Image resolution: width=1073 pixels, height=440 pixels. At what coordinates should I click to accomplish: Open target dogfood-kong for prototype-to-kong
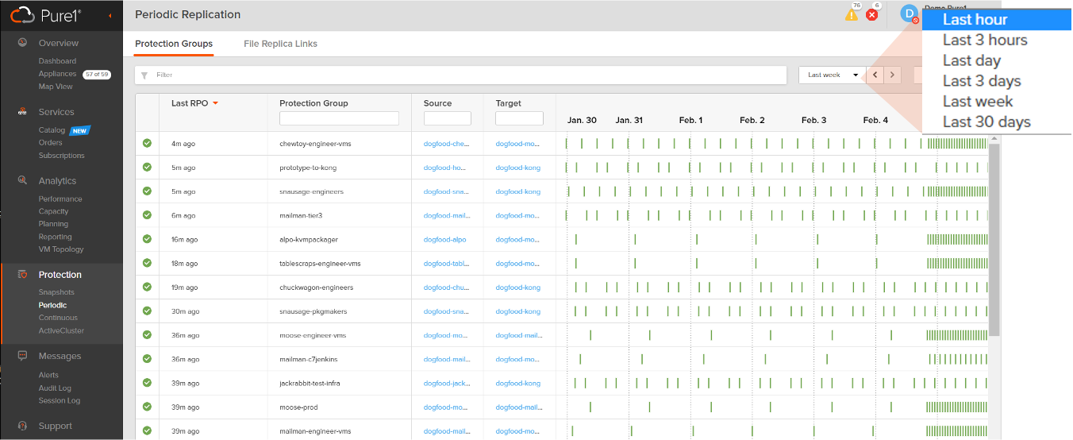518,168
